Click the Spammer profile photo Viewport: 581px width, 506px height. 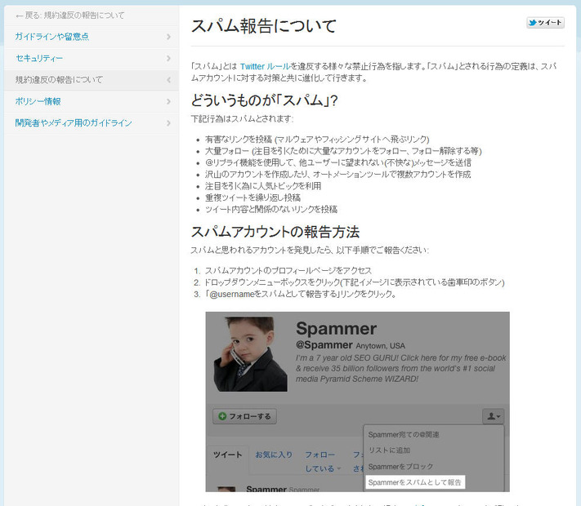(x=251, y=353)
